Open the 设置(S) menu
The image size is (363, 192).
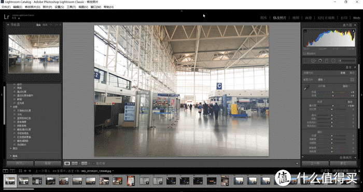(59, 7)
